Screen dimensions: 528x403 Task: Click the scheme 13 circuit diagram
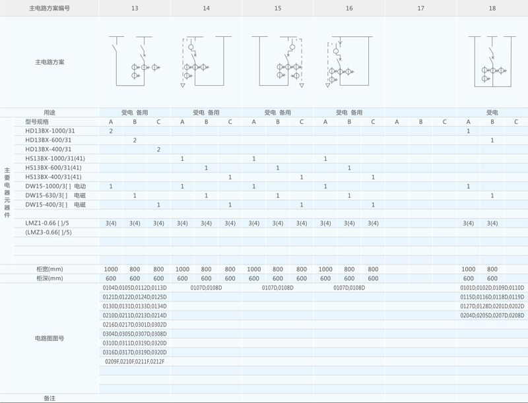click(135, 61)
